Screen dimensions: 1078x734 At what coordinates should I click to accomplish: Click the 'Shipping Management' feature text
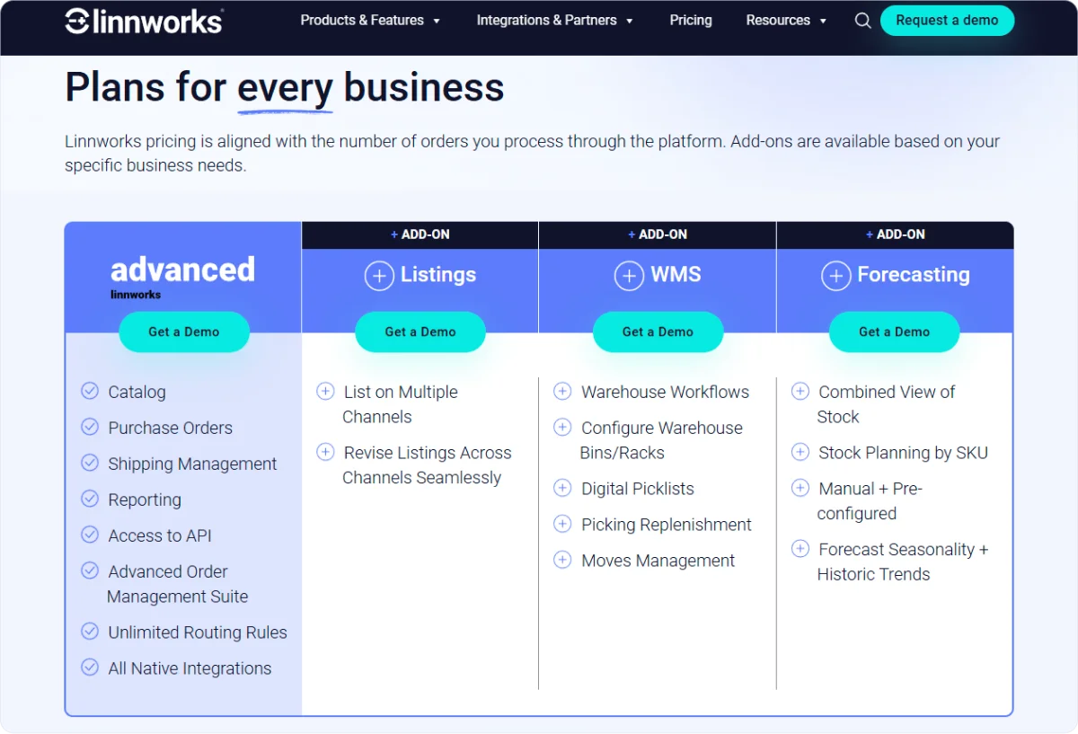pos(192,464)
